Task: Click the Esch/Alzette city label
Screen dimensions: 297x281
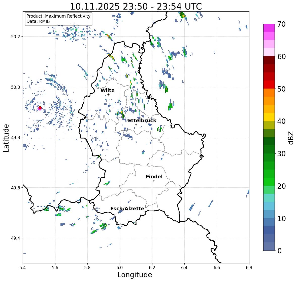Action: pyautogui.click(x=127, y=209)
